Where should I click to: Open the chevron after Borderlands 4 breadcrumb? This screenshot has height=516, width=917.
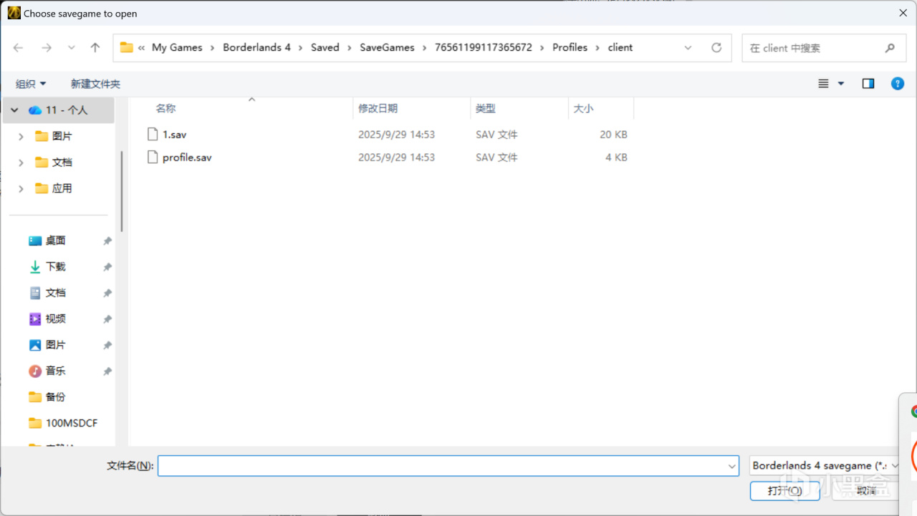click(x=301, y=48)
